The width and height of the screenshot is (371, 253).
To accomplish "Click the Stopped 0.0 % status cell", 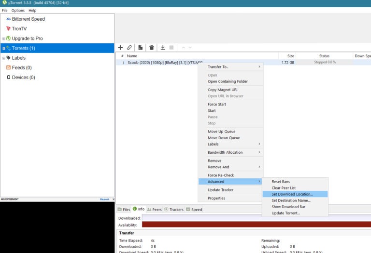I will [x=325, y=62].
